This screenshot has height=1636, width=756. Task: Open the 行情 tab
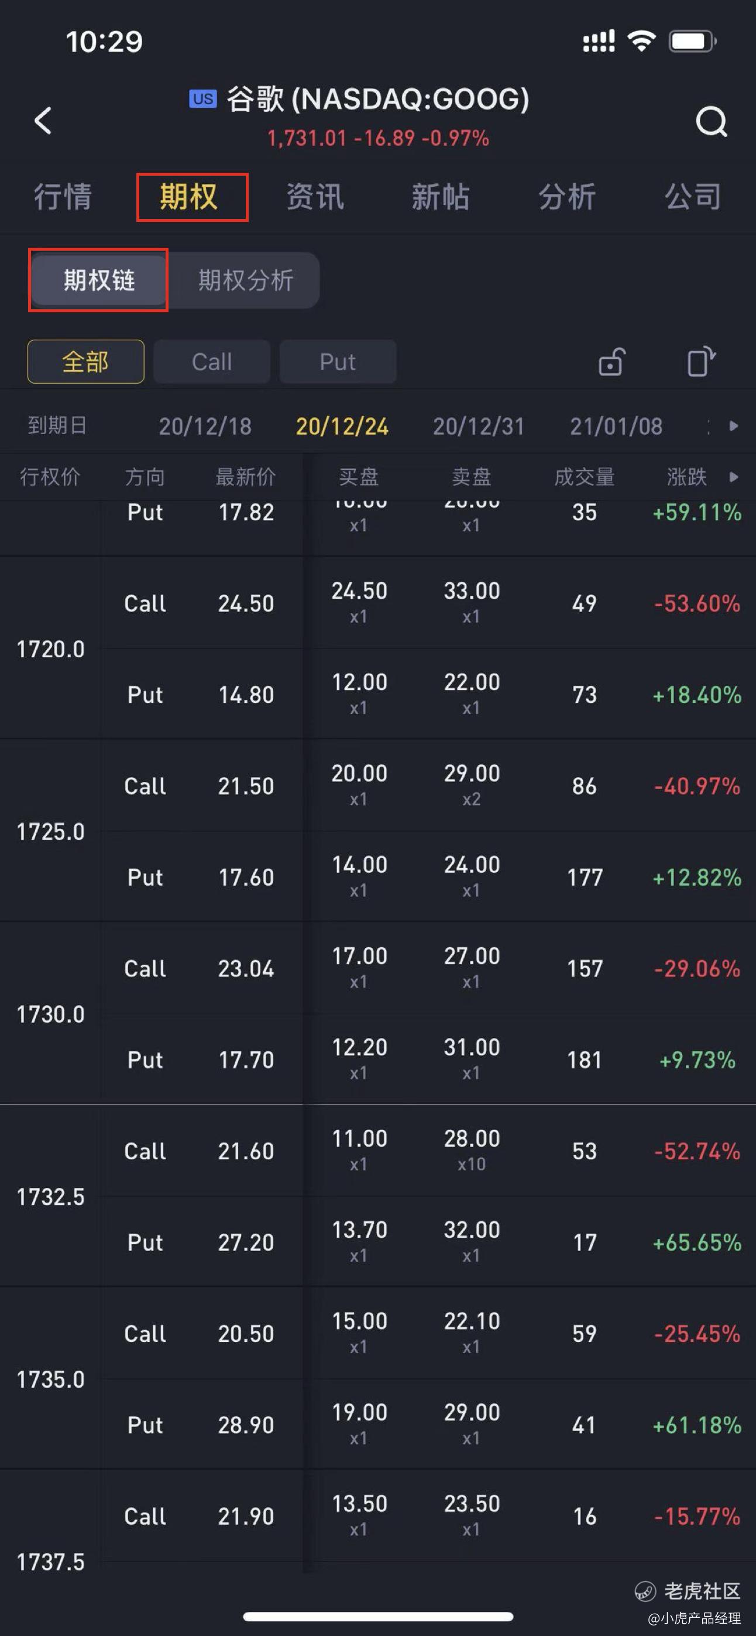(63, 197)
